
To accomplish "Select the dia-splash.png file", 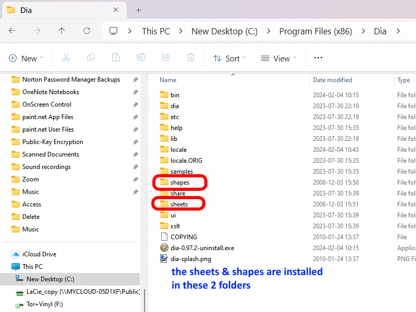I will pos(186,258).
